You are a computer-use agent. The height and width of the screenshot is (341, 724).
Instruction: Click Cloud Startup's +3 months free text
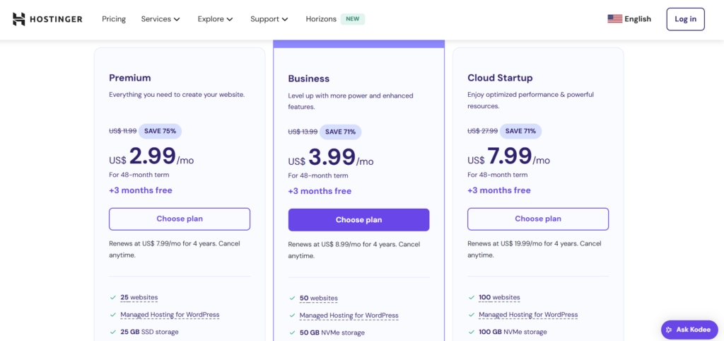(498, 190)
